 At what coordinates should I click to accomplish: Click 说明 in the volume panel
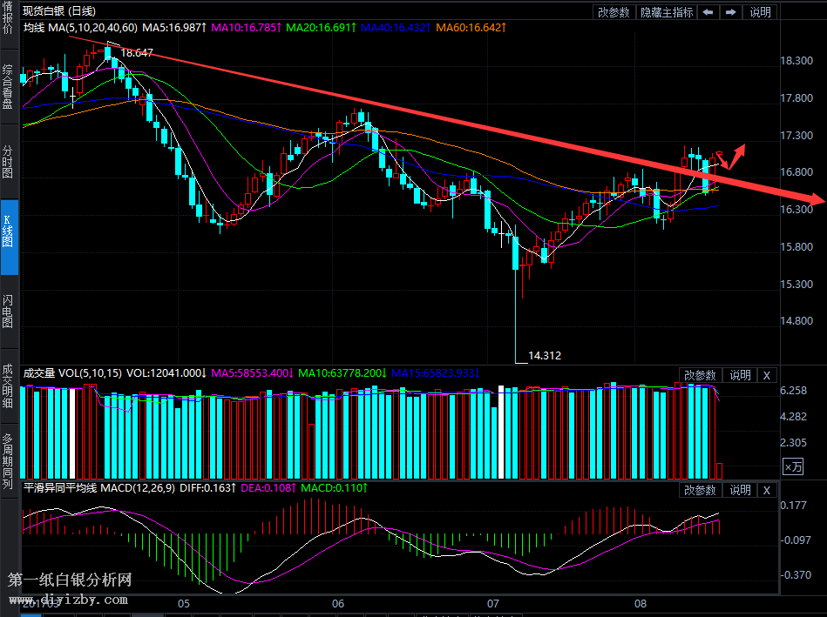740,375
